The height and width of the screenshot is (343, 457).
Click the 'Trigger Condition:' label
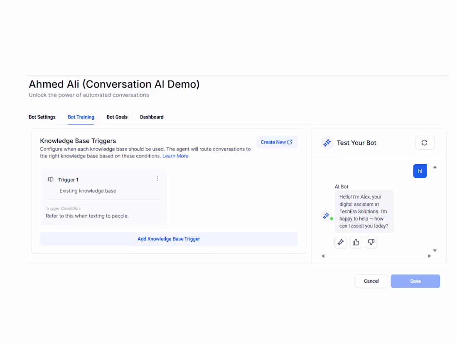(63, 208)
